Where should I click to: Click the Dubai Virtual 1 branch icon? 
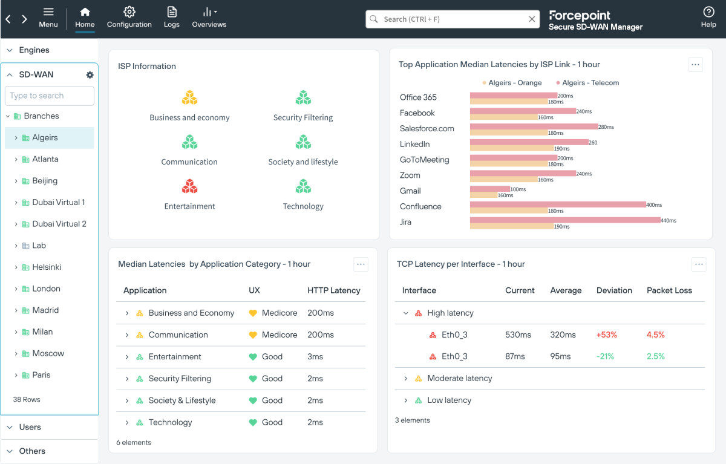[x=26, y=203]
